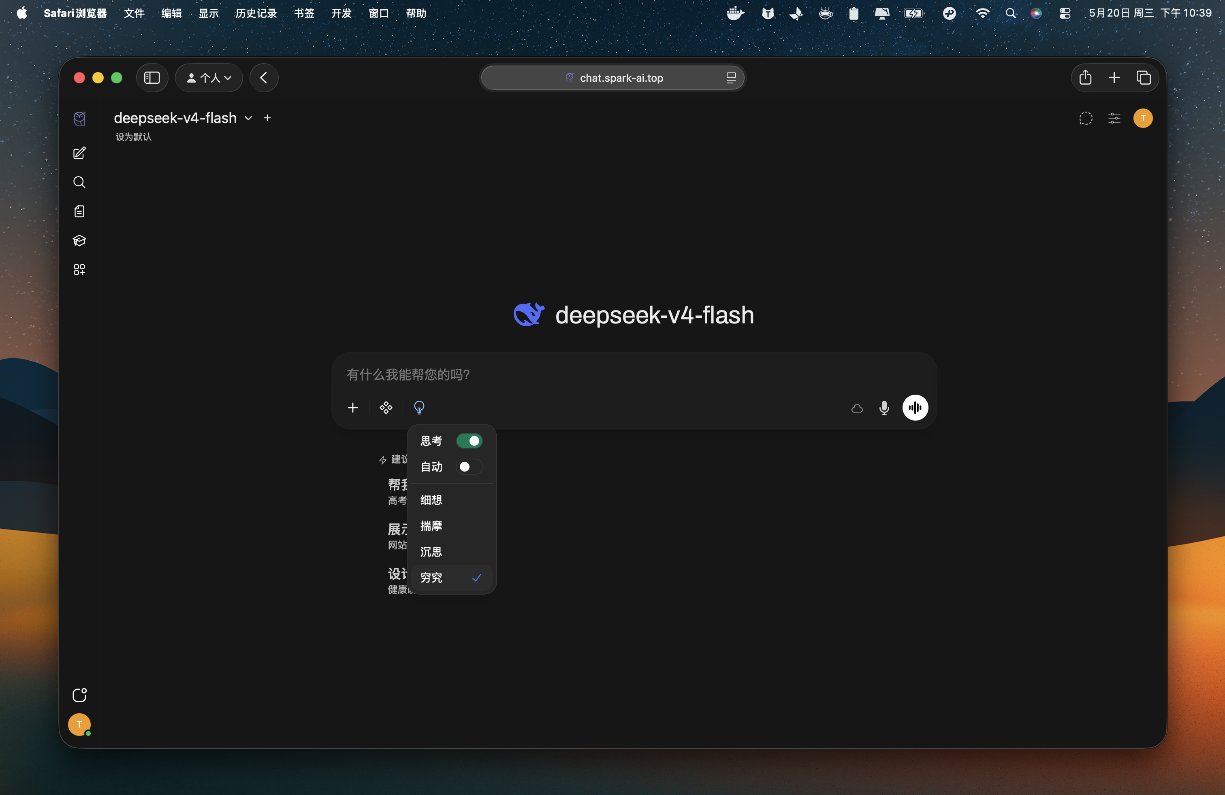Click the lightbulb thinking icon

[420, 408]
